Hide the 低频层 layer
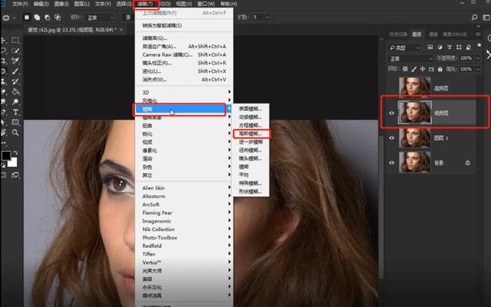 tap(391, 113)
